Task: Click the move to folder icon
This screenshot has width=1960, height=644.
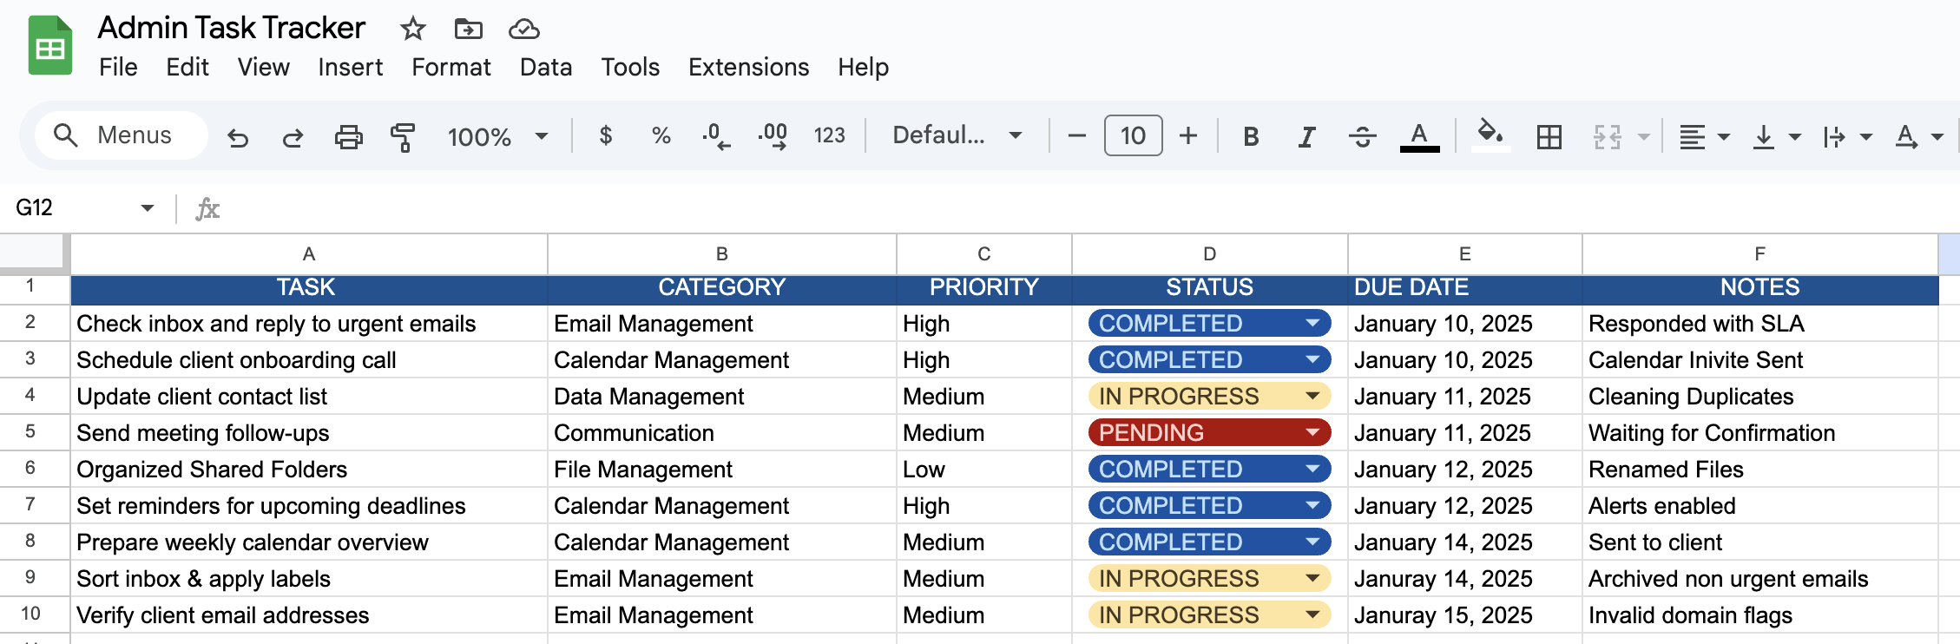Action: tap(468, 30)
